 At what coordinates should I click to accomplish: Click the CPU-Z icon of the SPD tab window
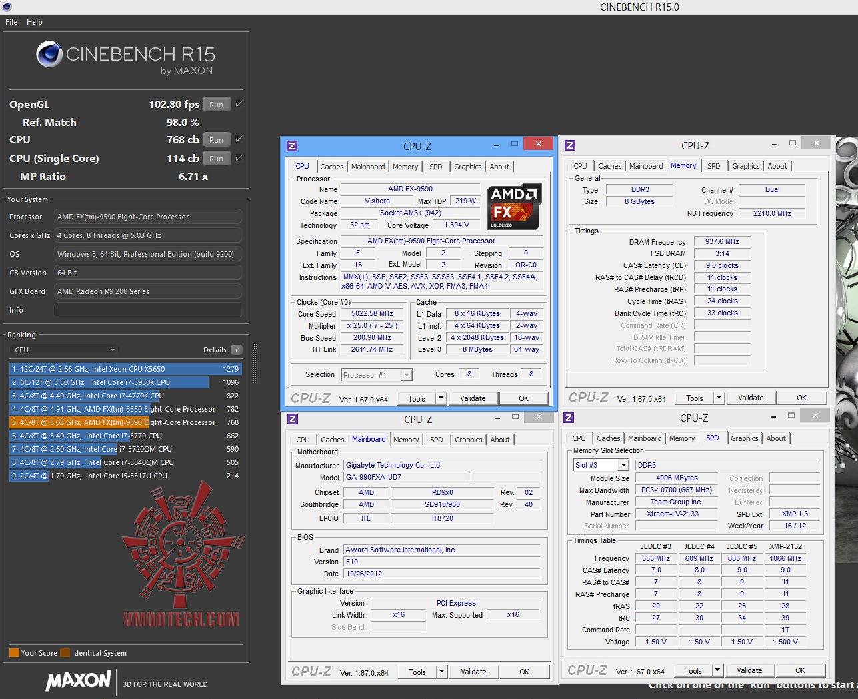tap(569, 418)
